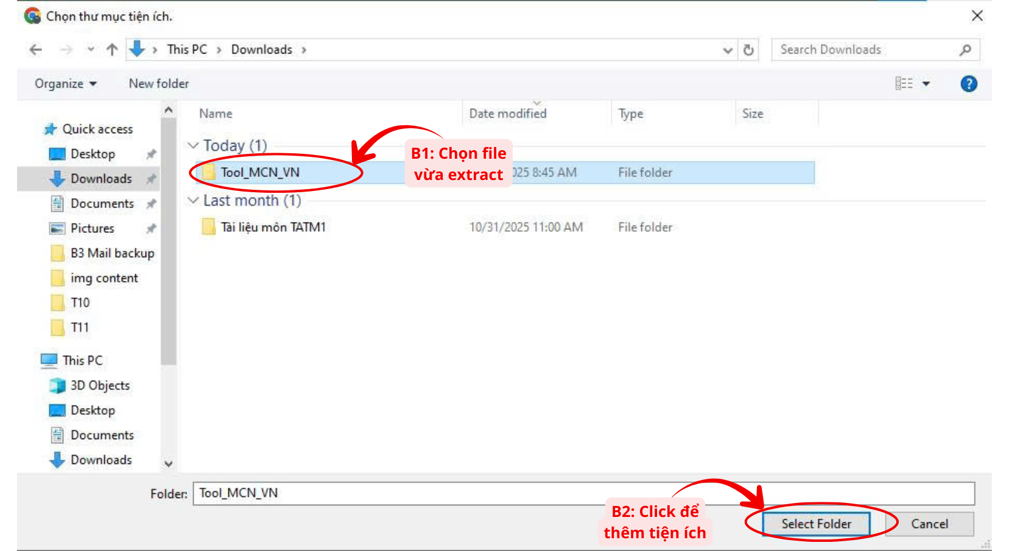Click the Back navigation arrow
The height and width of the screenshot is (551, 1009).
[36, 50]
